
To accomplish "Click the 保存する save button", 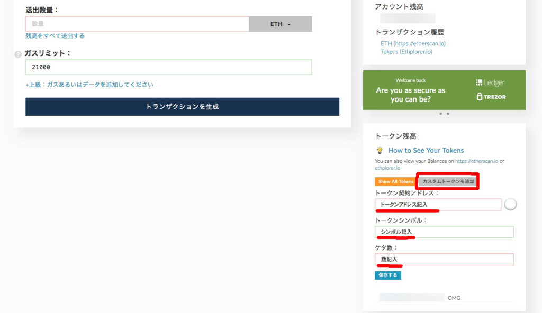I will [x=388, y=275].
